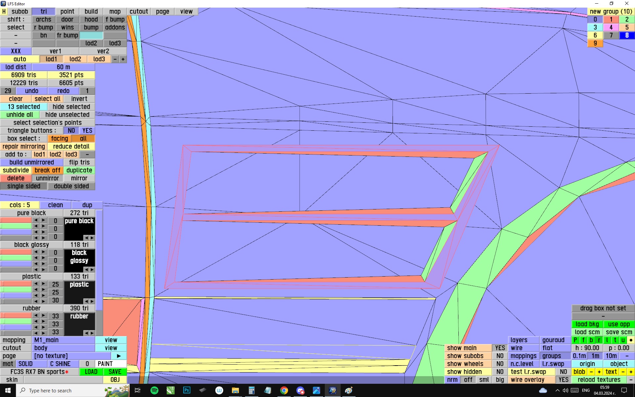Image resolution: width=635 pixels, height=397 pixels.
Task: Open the M1_main mapping selector
Action: click(x=63, y=340)
